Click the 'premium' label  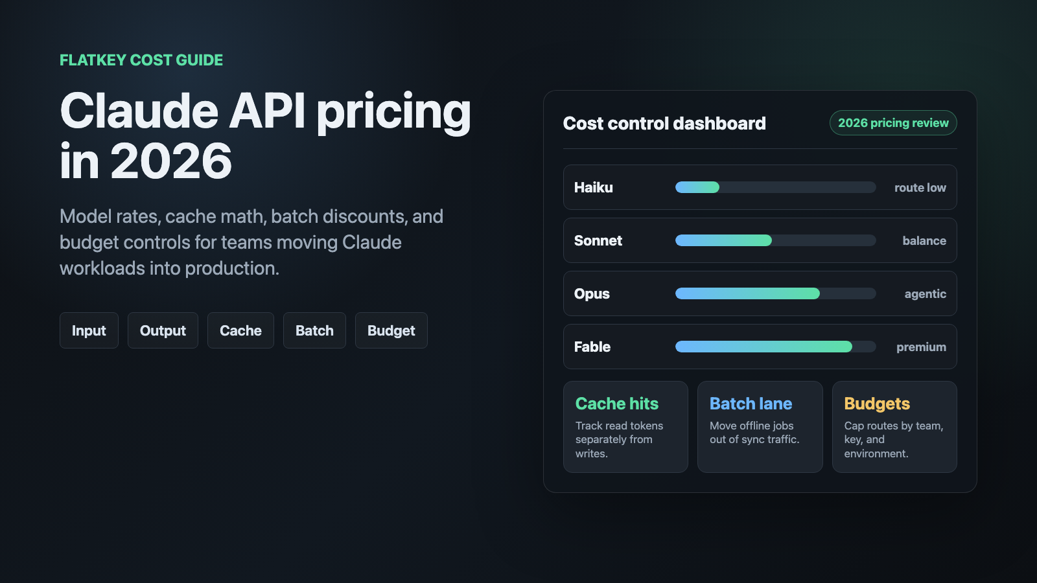tap(921, 347)
